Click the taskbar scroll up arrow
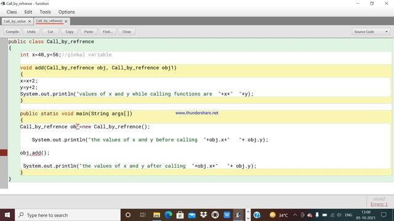394x221 pixels. 248,212
